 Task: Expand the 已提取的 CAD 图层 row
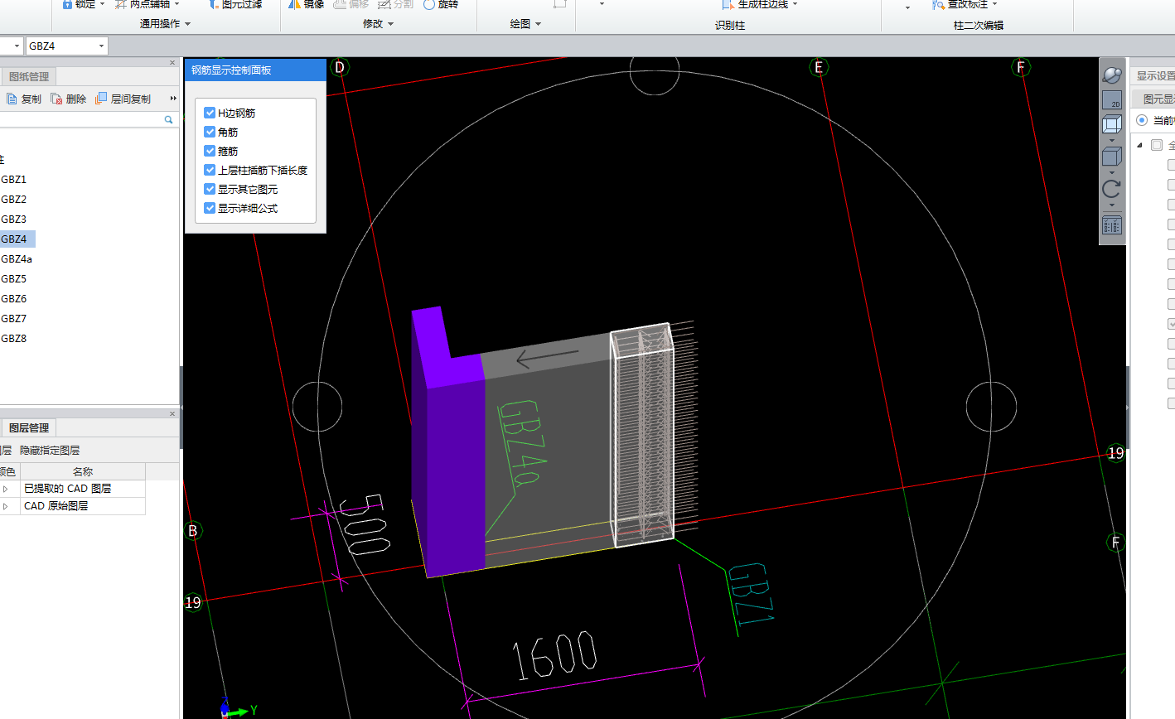[x=6, y=489]
